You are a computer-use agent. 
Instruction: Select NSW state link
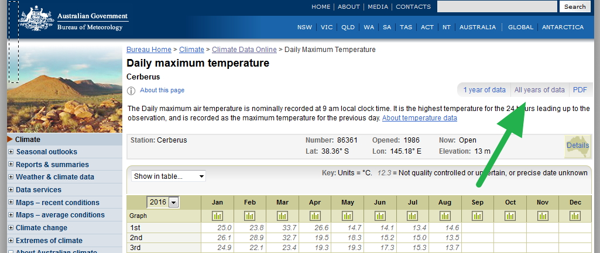point(304,27)
